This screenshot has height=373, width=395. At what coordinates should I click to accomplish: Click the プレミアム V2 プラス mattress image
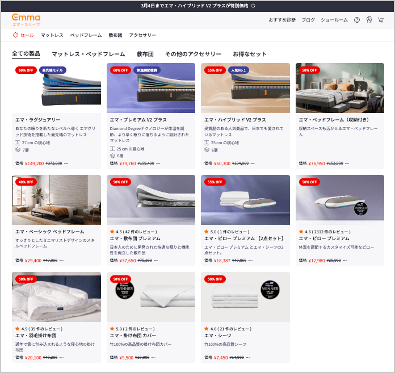tap(151, 88)
